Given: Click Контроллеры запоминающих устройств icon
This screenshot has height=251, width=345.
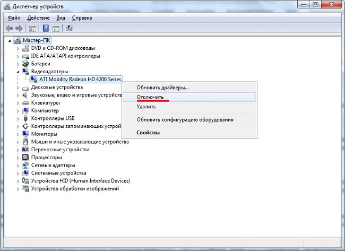Looking at the screenshot, I should (25, 126).
